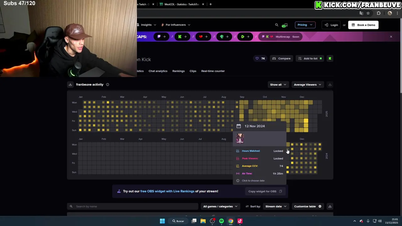Viewport: 402px width, 226px height.
Task: Click download icon right of Average Viewers
Action: [330, 84]
